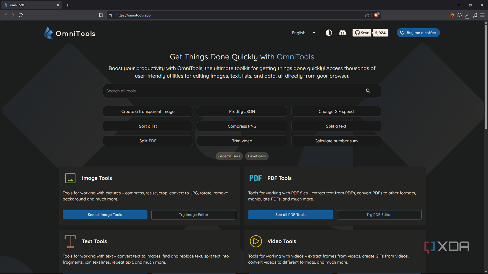The image size is (488, 274).
Task: Open Calculate number sum tool
Action: click(336, 141)
